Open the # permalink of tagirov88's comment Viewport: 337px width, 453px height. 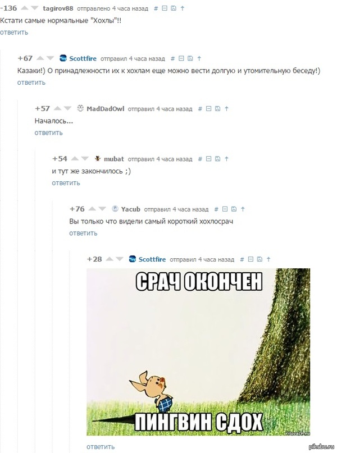[x=156, y=8]
